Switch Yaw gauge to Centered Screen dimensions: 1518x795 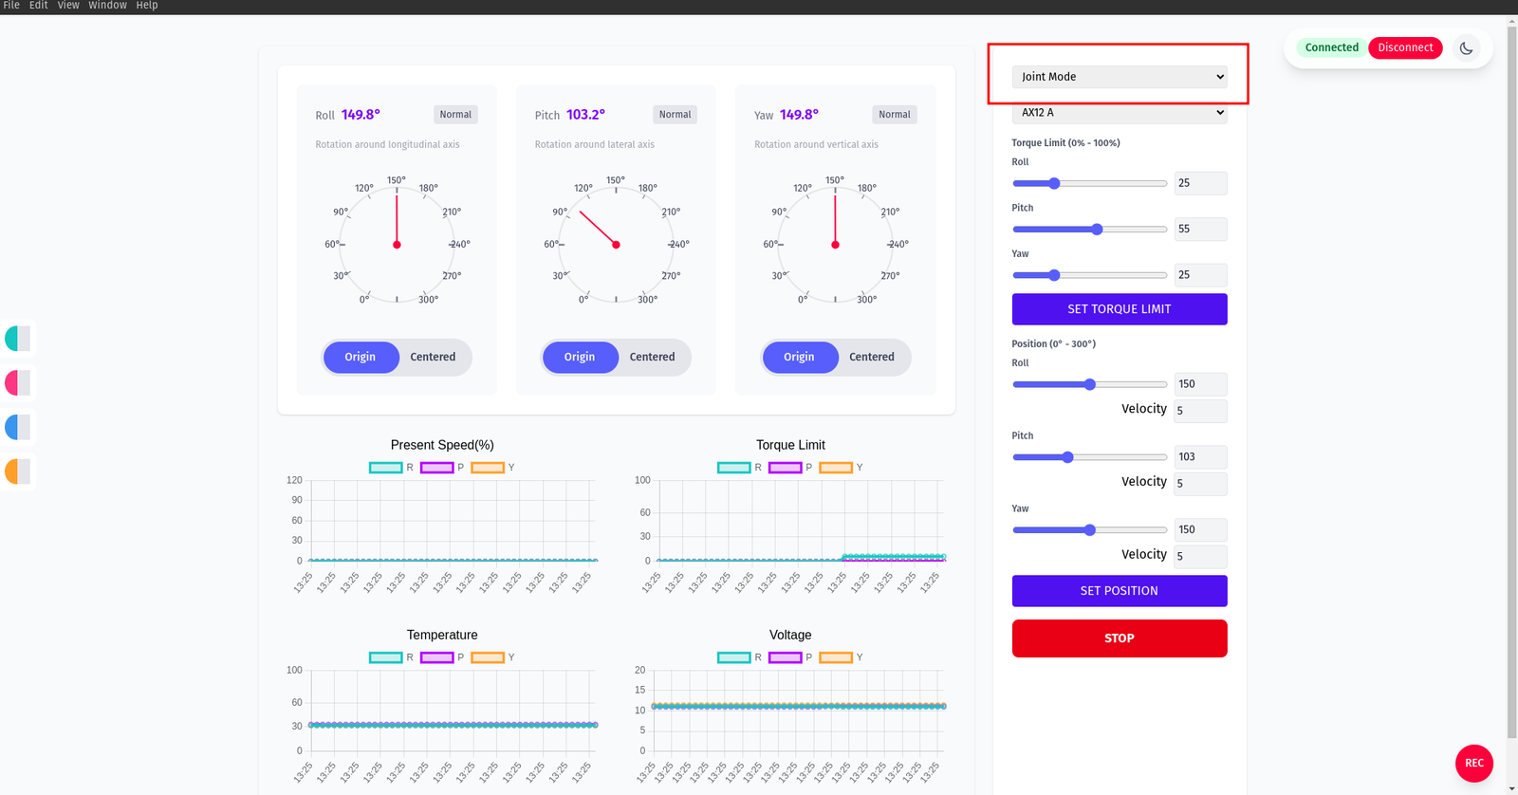tap(871, 358)
